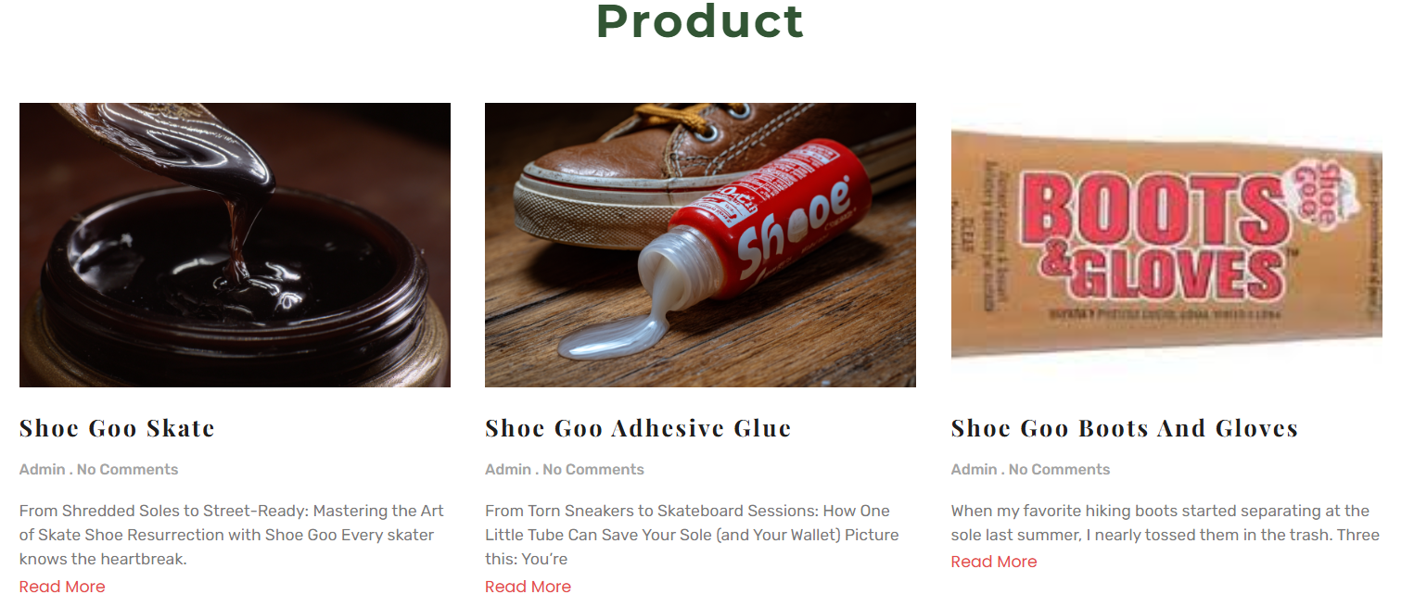Open No Comments for Shoe Goo Skate
The width and height of the screenshot is (1427, 607).
[x=126, y=469]
